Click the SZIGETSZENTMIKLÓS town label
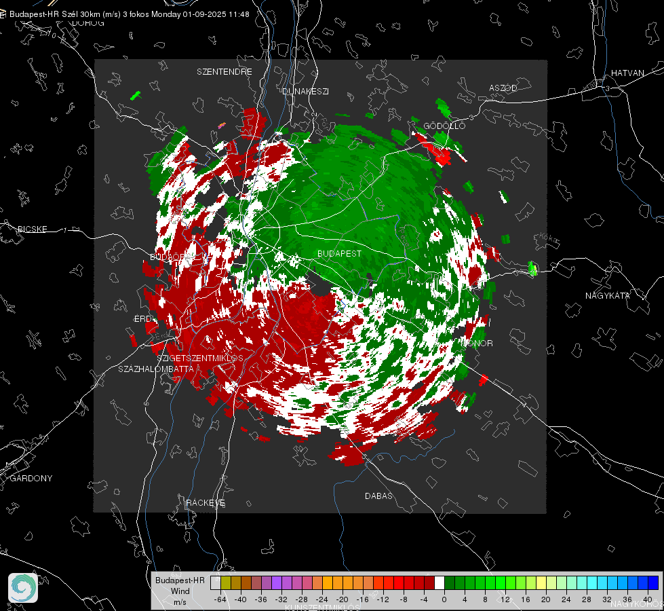The width and height of the screenshot is (664, 611). [200, 358]
